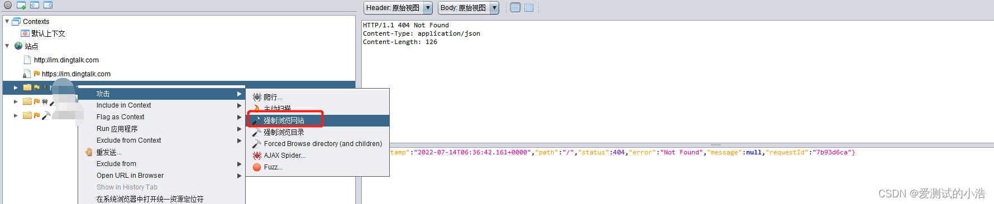Open the 攻击 submenu
The image size is (994, 204).
161,94
